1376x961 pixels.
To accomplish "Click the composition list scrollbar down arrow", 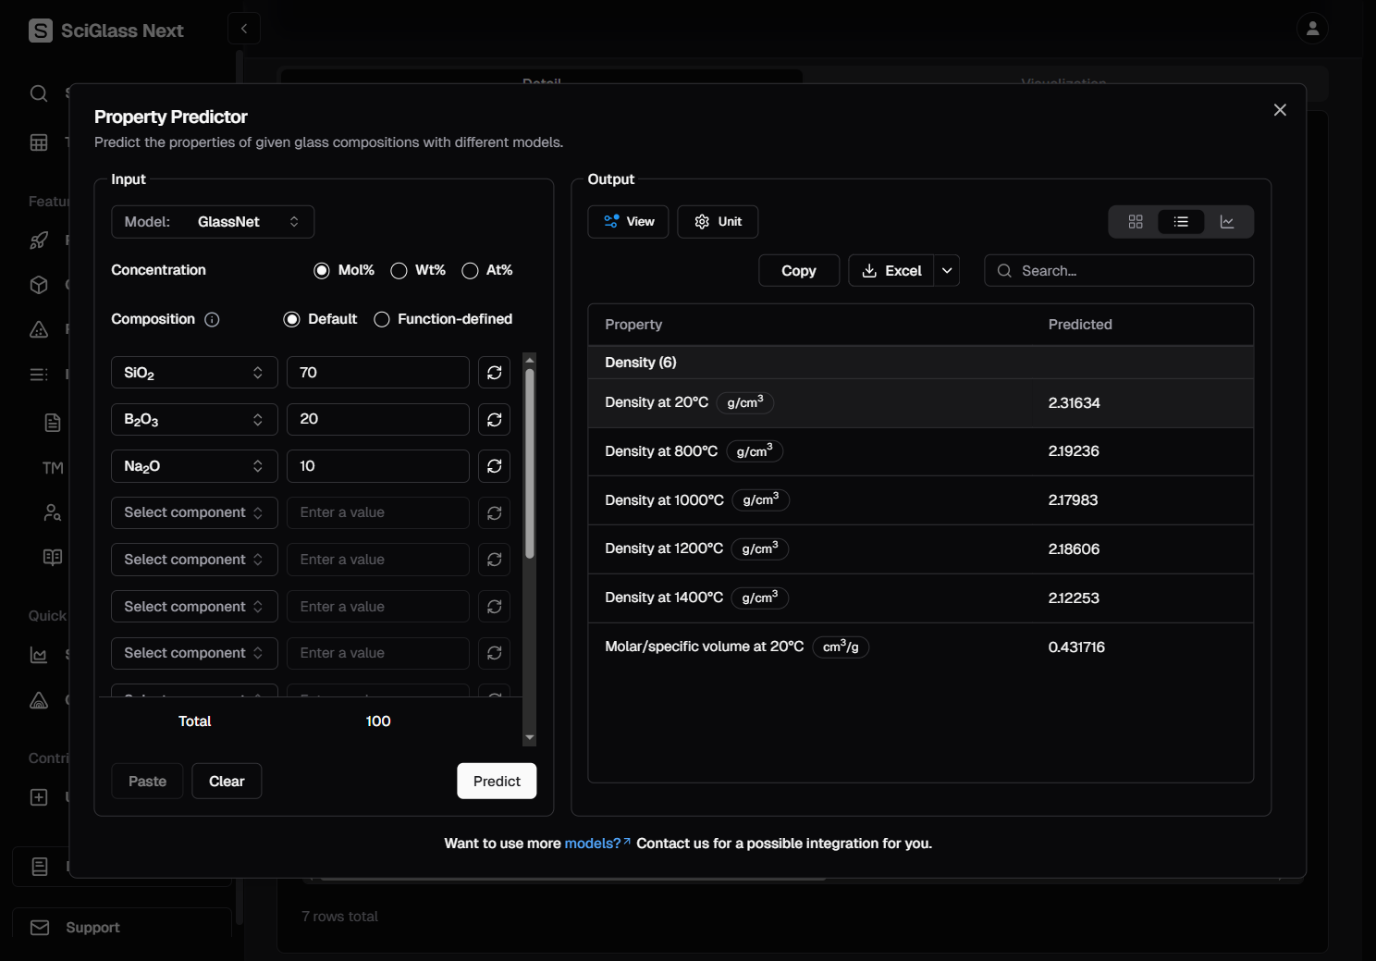I will tap(530, 737).
